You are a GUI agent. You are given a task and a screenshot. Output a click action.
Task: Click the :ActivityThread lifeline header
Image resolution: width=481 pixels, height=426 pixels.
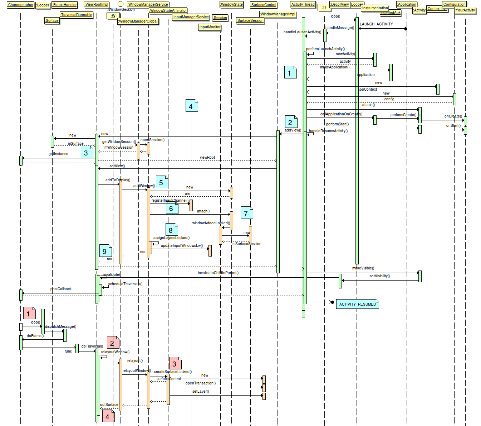(303, 5)
